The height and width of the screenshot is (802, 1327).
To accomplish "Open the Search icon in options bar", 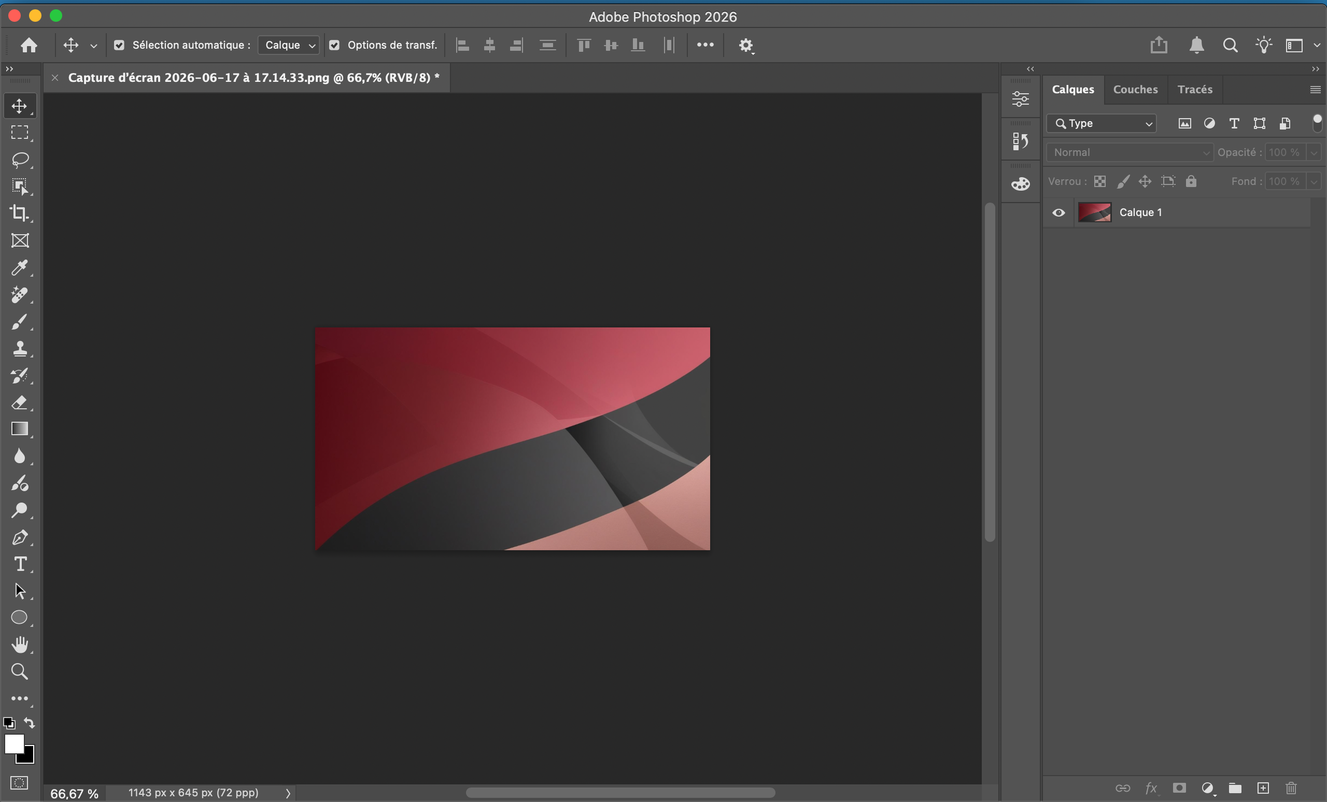I will click(x=1230, y=45).
